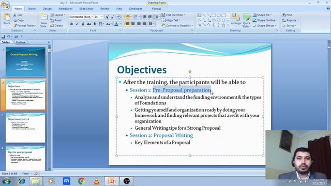The image size is (331, 186).
Task: Decrease list indent level
Action: (144, 17)
